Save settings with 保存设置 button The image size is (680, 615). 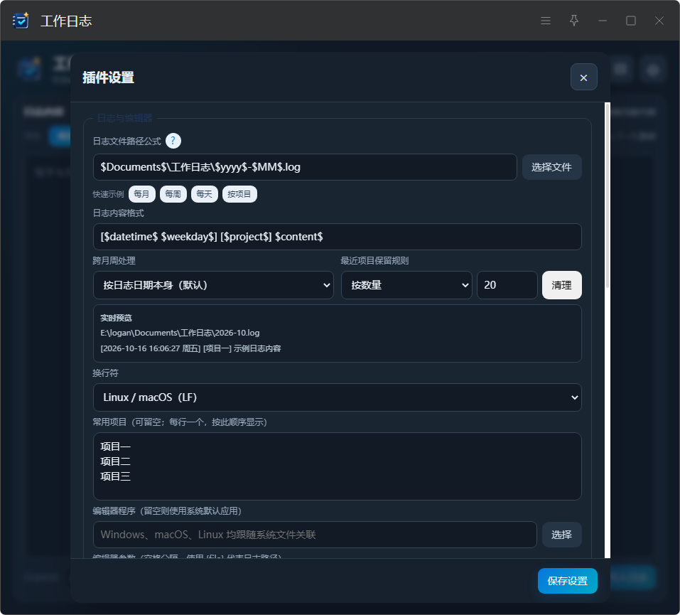[x=567, y=581]
